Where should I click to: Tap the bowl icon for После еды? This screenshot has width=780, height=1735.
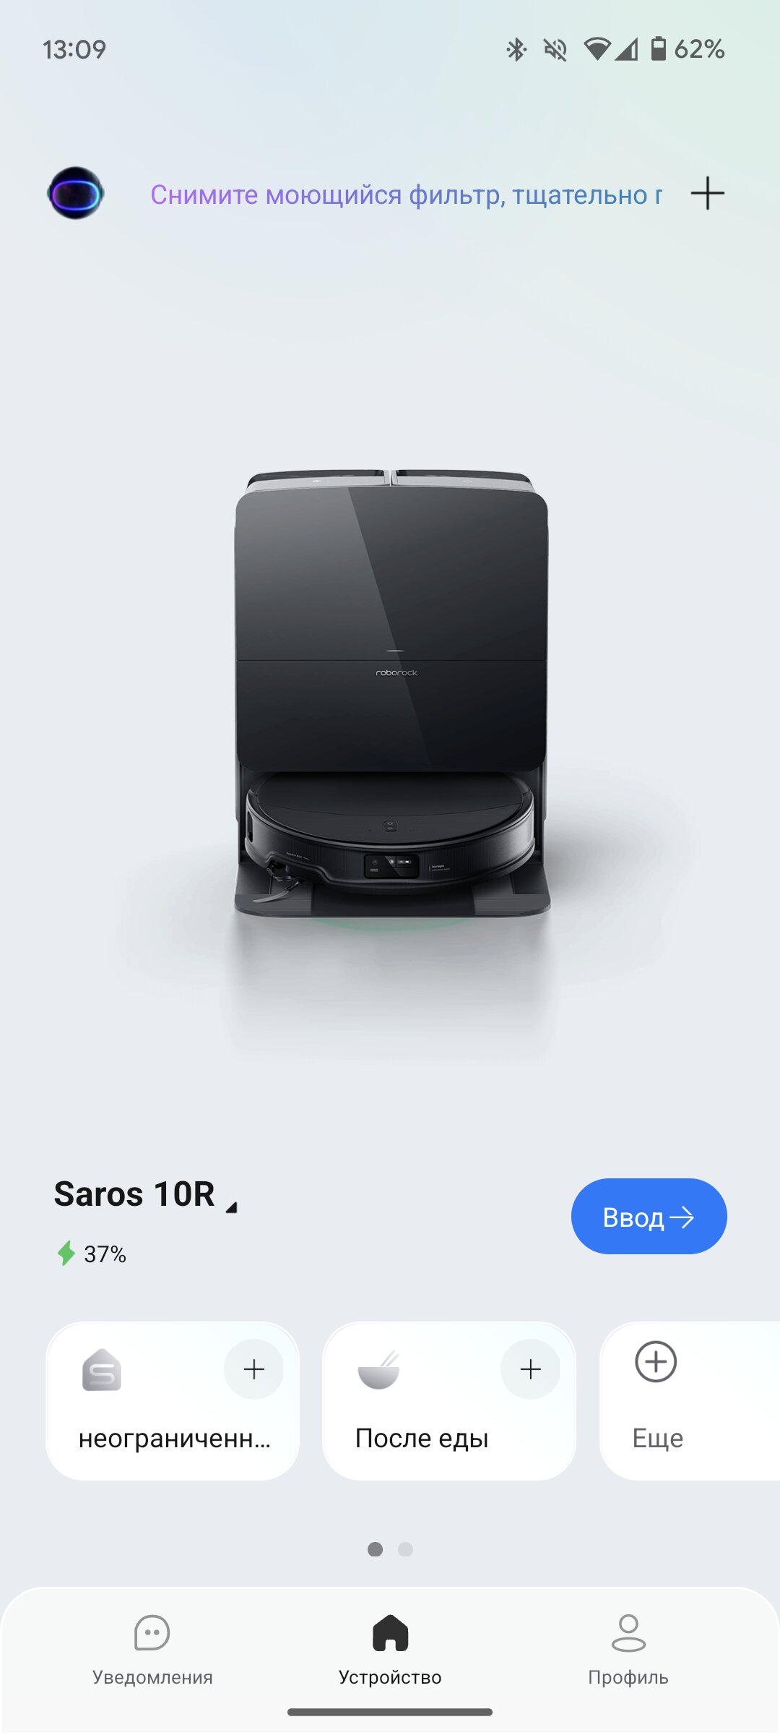pyautogui.click(x=379, y=1370)
